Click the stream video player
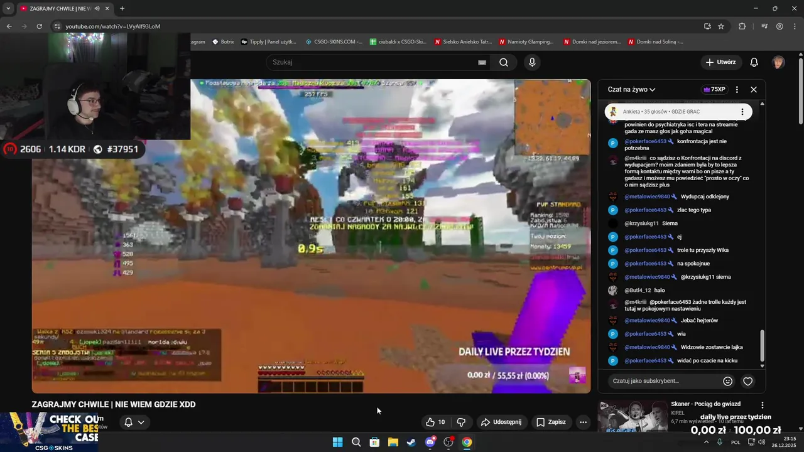The height and width of the screenshot is (452, 804). point(312,236)
